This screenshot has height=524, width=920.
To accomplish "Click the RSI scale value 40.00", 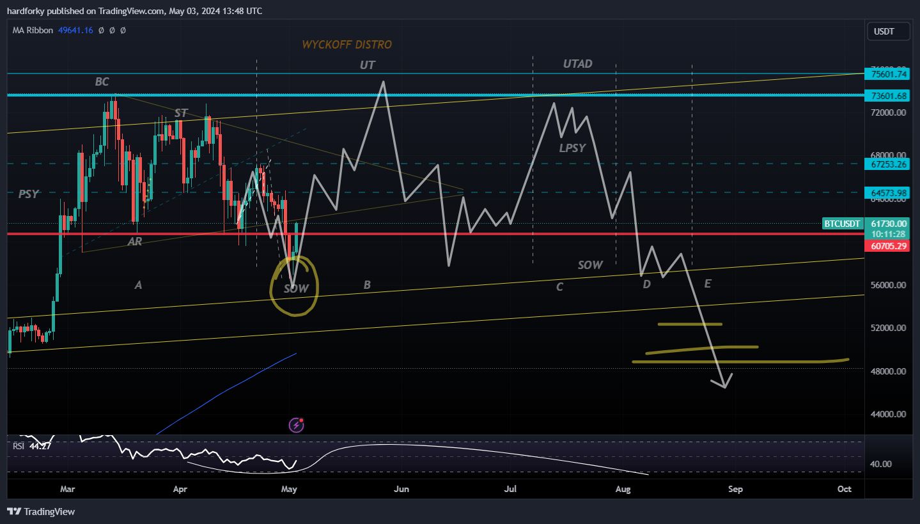I will pos(882,464).
